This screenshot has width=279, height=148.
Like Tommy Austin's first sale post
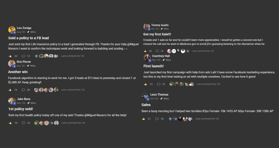145,51
